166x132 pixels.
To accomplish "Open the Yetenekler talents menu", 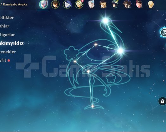I will click(x=8, y=52).
